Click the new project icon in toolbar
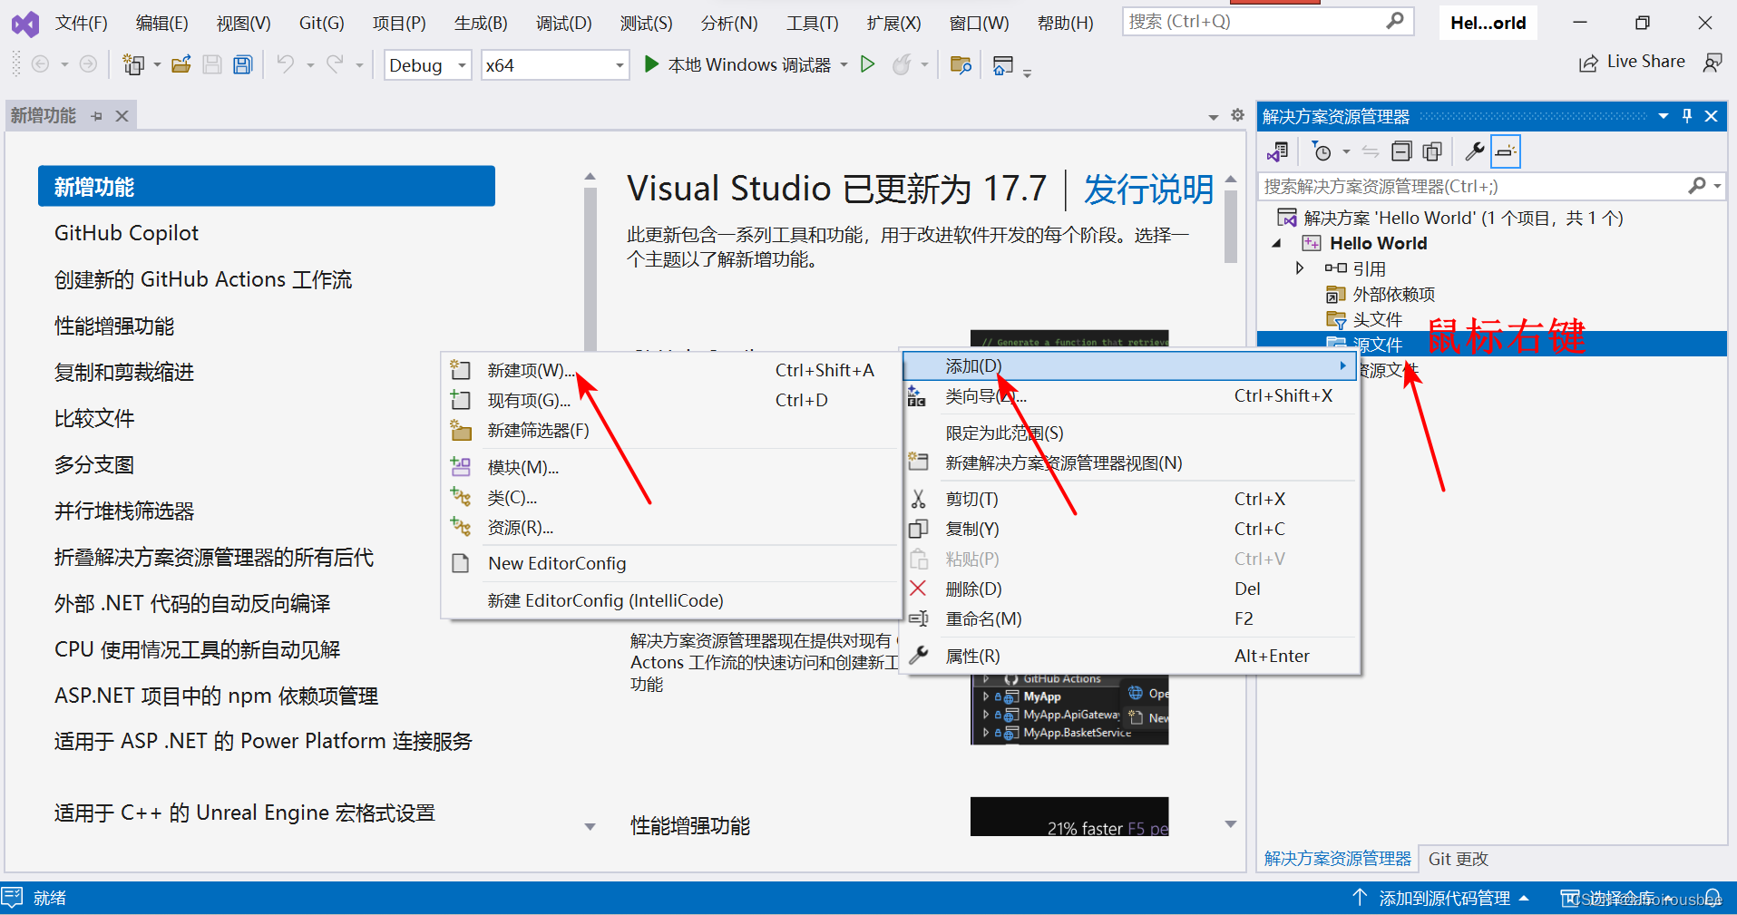Viewport: 1737px width, 915px height. 133,64
